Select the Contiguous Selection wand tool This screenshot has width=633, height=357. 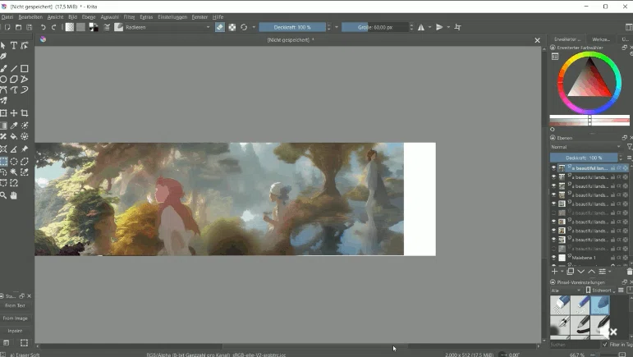[14, 172]
